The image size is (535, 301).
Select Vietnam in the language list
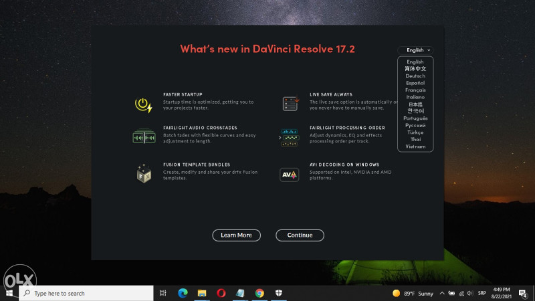[x=415, y=146]
